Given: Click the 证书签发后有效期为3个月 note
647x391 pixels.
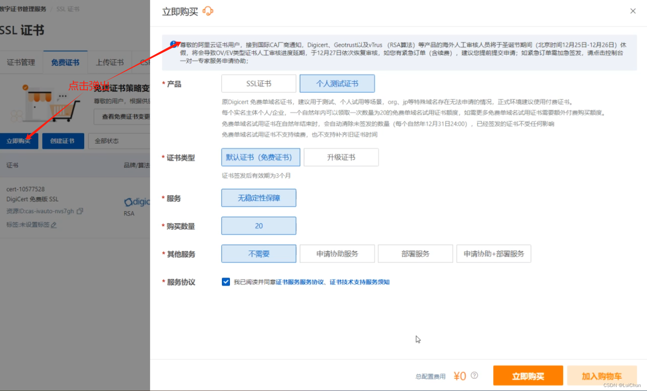Looking at the screenshot, I should (256, 176).
